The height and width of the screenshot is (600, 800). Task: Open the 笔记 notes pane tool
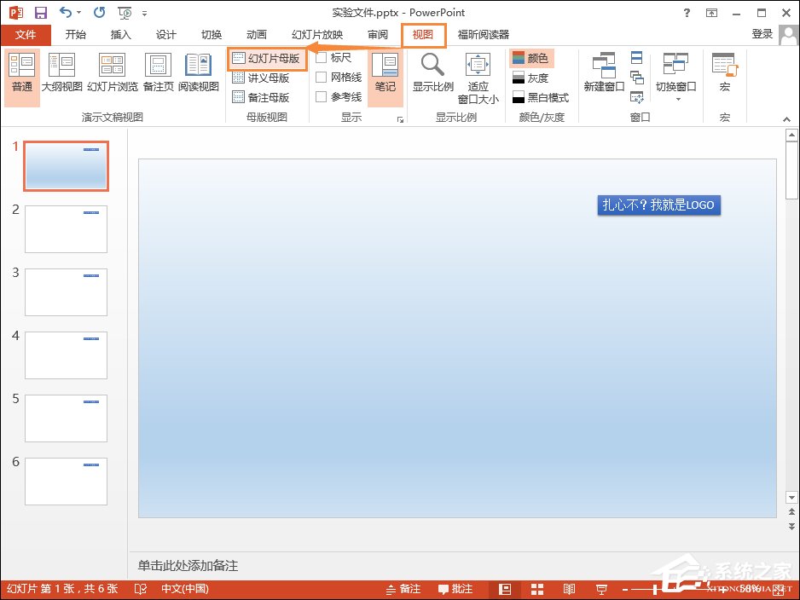(385, 77)
